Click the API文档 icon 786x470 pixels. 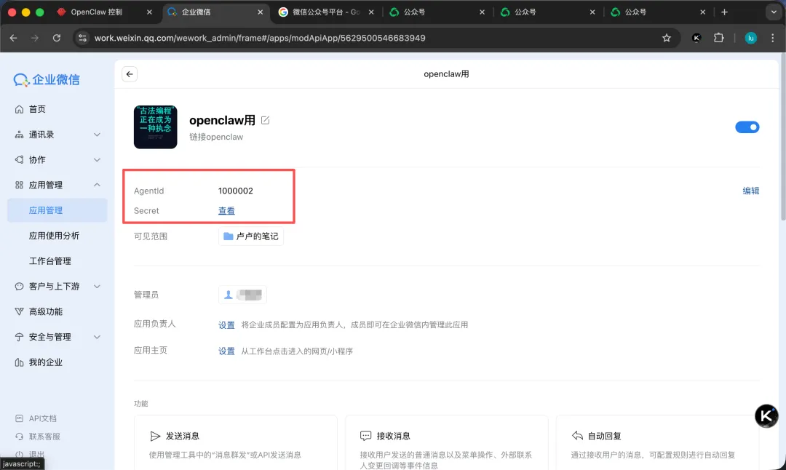click(x=19, y=418)
